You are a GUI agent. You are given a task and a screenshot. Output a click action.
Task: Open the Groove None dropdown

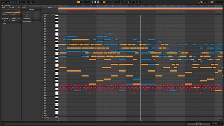(16, 21)
